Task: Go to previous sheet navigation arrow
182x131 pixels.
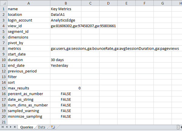Action: [x=7, y=127]
